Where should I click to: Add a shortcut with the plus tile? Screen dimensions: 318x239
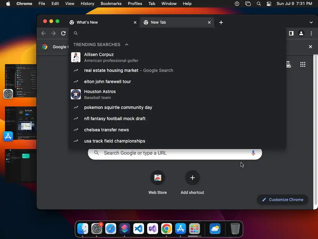(193, 178)
